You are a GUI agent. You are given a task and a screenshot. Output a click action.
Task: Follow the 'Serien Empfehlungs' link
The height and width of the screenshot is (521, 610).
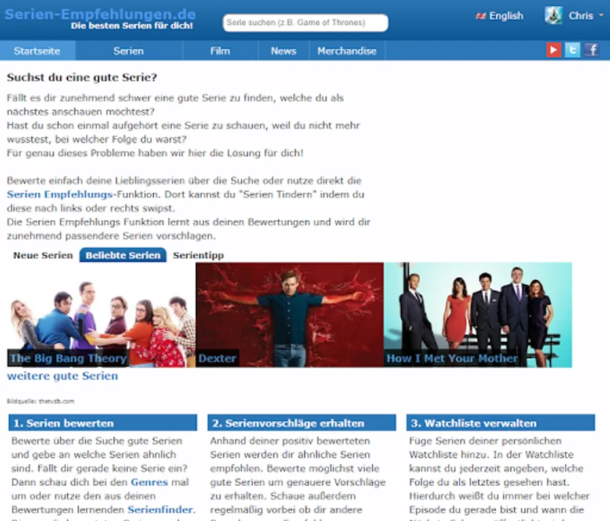point(60,195)
